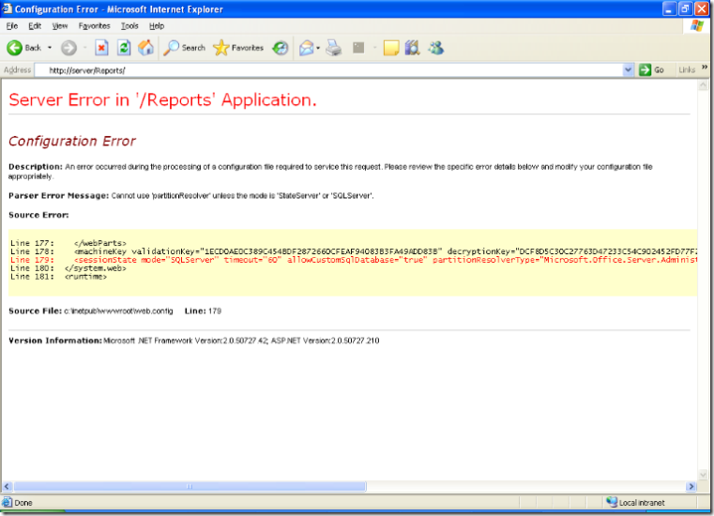Open the Search toolbar button
This screenshot has width=714, height=516.
coord(184,48)
